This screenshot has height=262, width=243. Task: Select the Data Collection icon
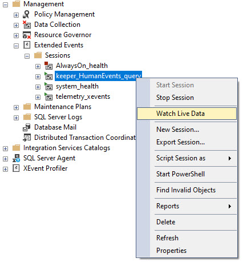click(x=27, y=25)
